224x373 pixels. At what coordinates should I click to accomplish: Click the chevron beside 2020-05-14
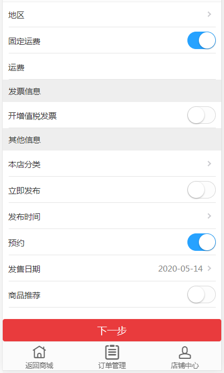[209, 268]
